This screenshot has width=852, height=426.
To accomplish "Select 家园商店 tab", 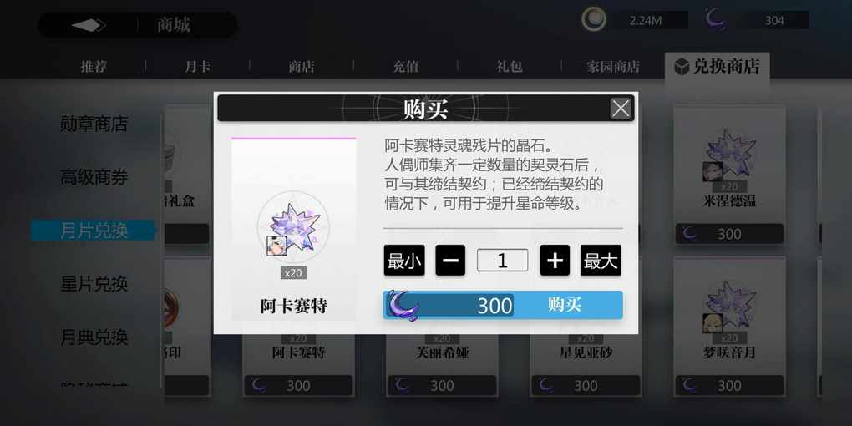I will point(613,67).
